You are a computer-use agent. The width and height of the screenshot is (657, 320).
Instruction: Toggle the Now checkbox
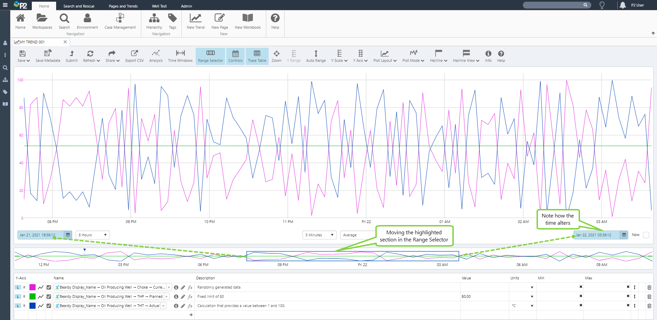(646, 235)
